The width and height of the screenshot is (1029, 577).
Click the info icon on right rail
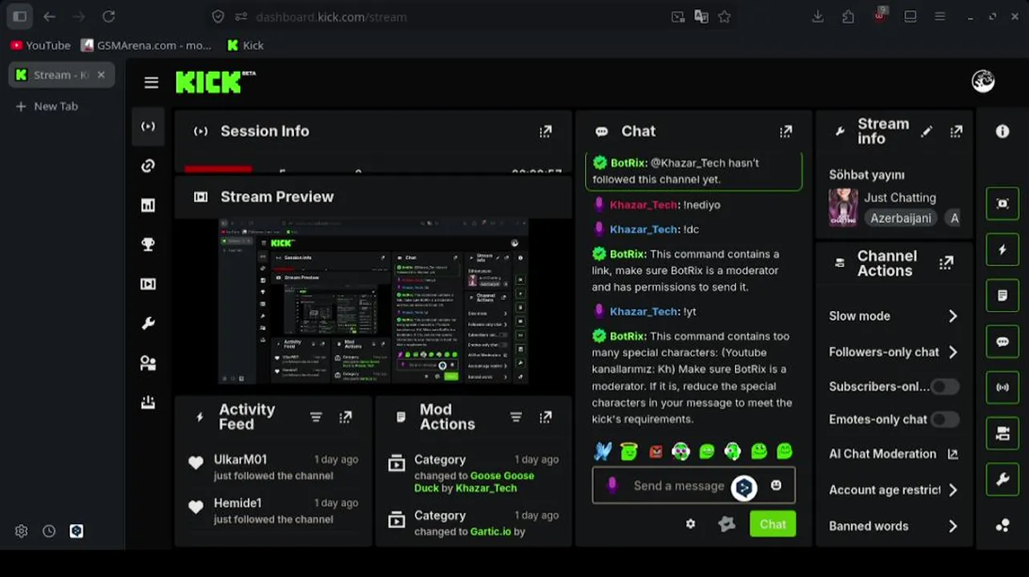[x=1003, y=131]
